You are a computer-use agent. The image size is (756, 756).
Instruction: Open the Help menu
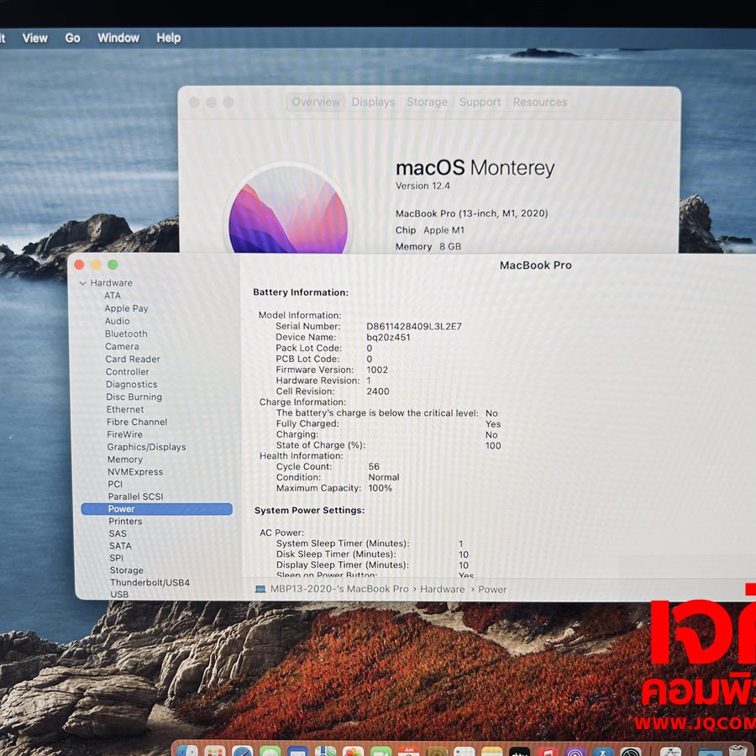pyautogui.click(x=168, y=38)
